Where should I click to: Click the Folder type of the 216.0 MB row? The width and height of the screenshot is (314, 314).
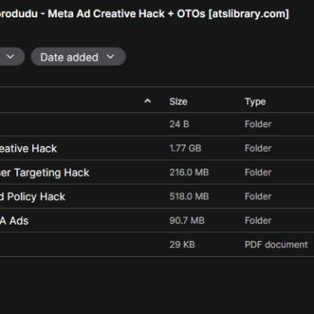click(x=258, y=172)
